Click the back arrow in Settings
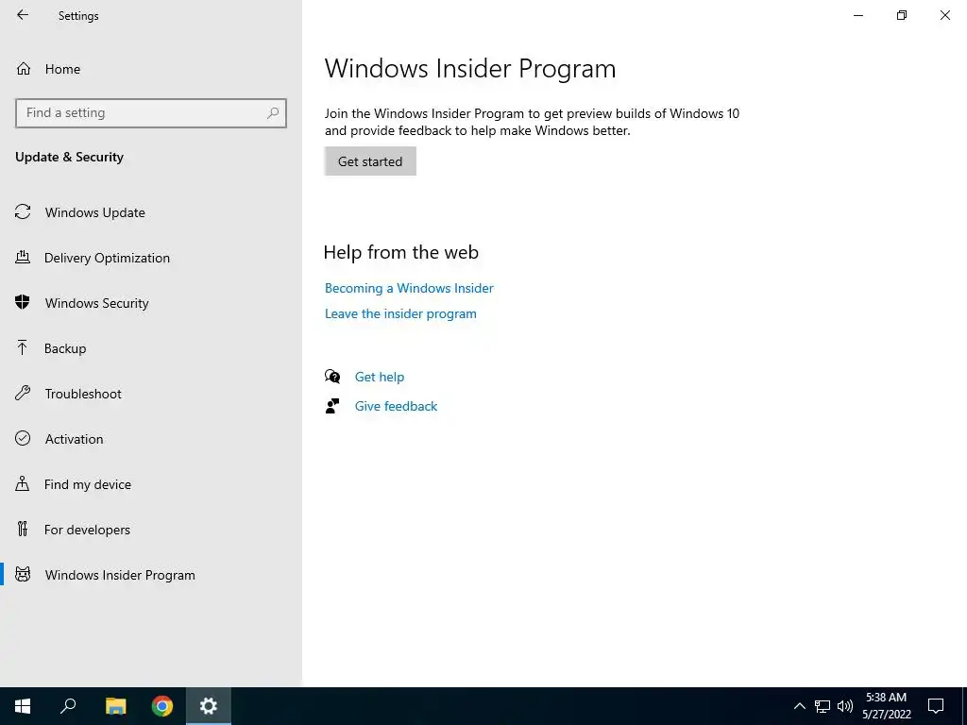 23,15
